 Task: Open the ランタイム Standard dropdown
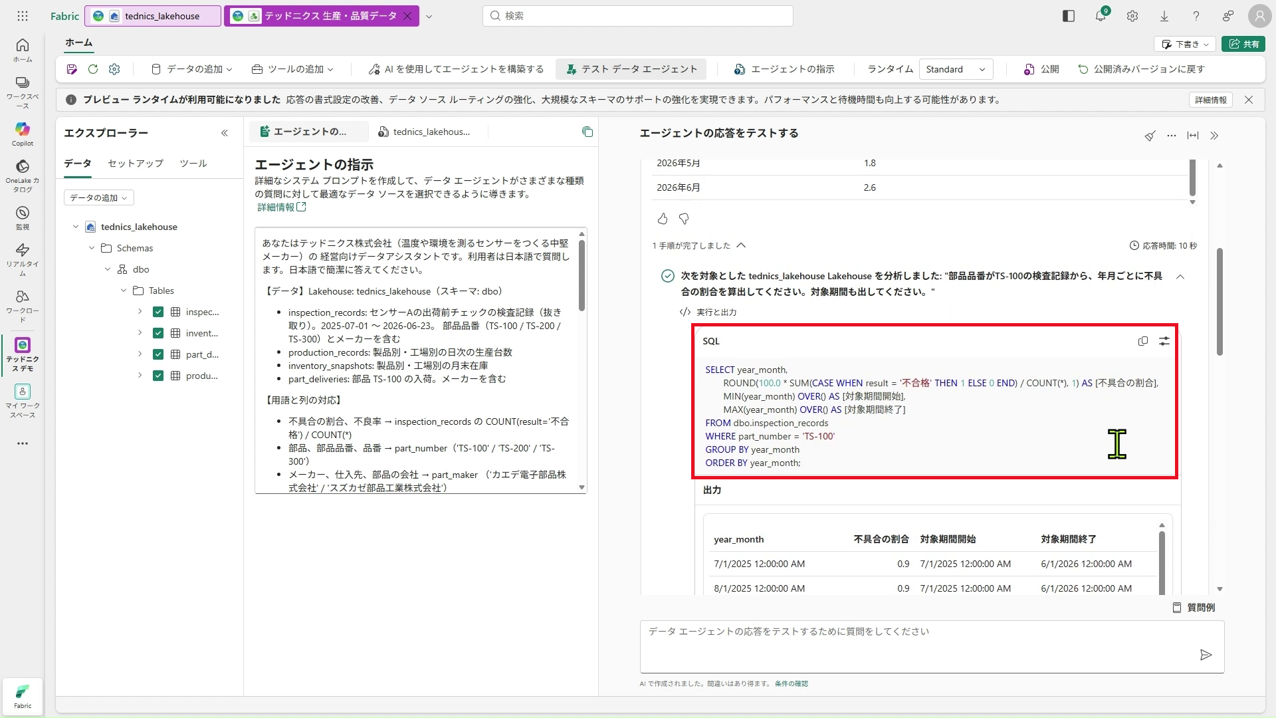tap(956, 69)
